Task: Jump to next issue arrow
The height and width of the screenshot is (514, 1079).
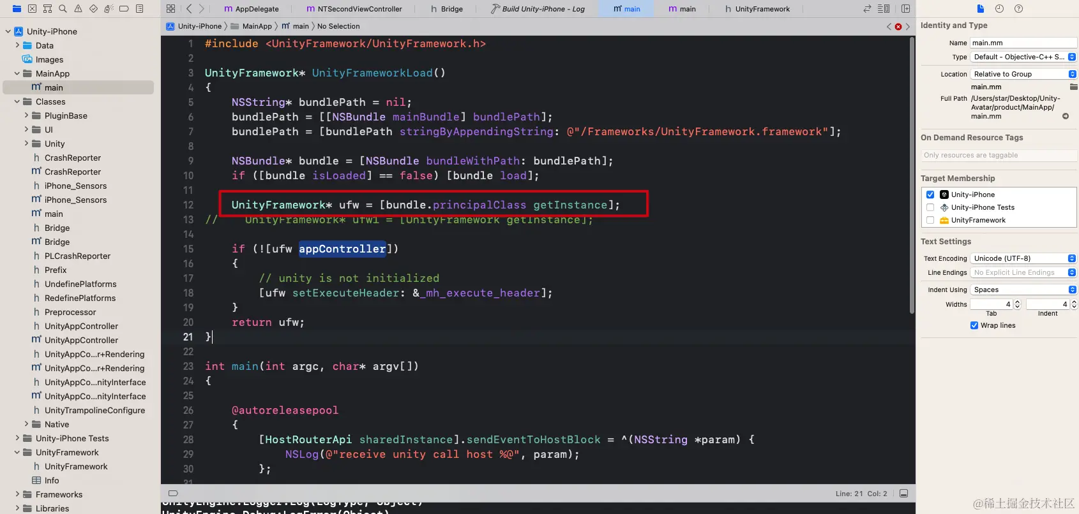Action: click(x=908, y=27)
